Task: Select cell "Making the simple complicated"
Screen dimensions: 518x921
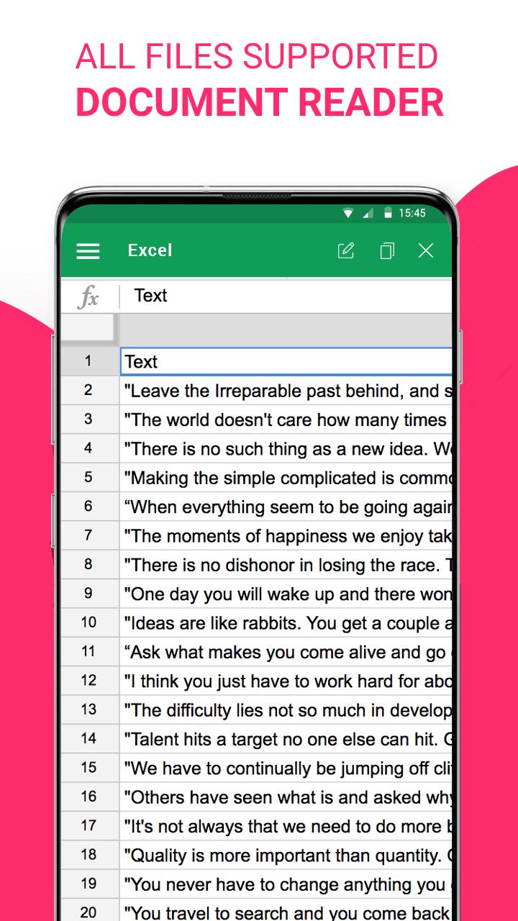Action: click(x=286, y=478)
